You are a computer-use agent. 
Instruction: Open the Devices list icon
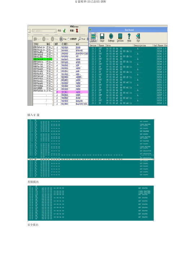tap(120, 37)
